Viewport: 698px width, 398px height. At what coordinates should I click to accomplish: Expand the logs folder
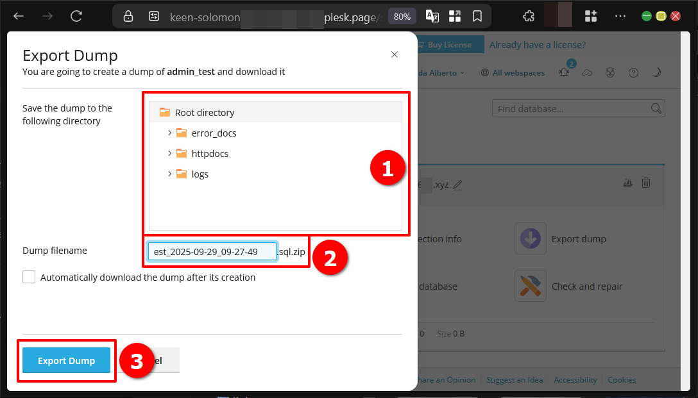(x=169, y=174)
